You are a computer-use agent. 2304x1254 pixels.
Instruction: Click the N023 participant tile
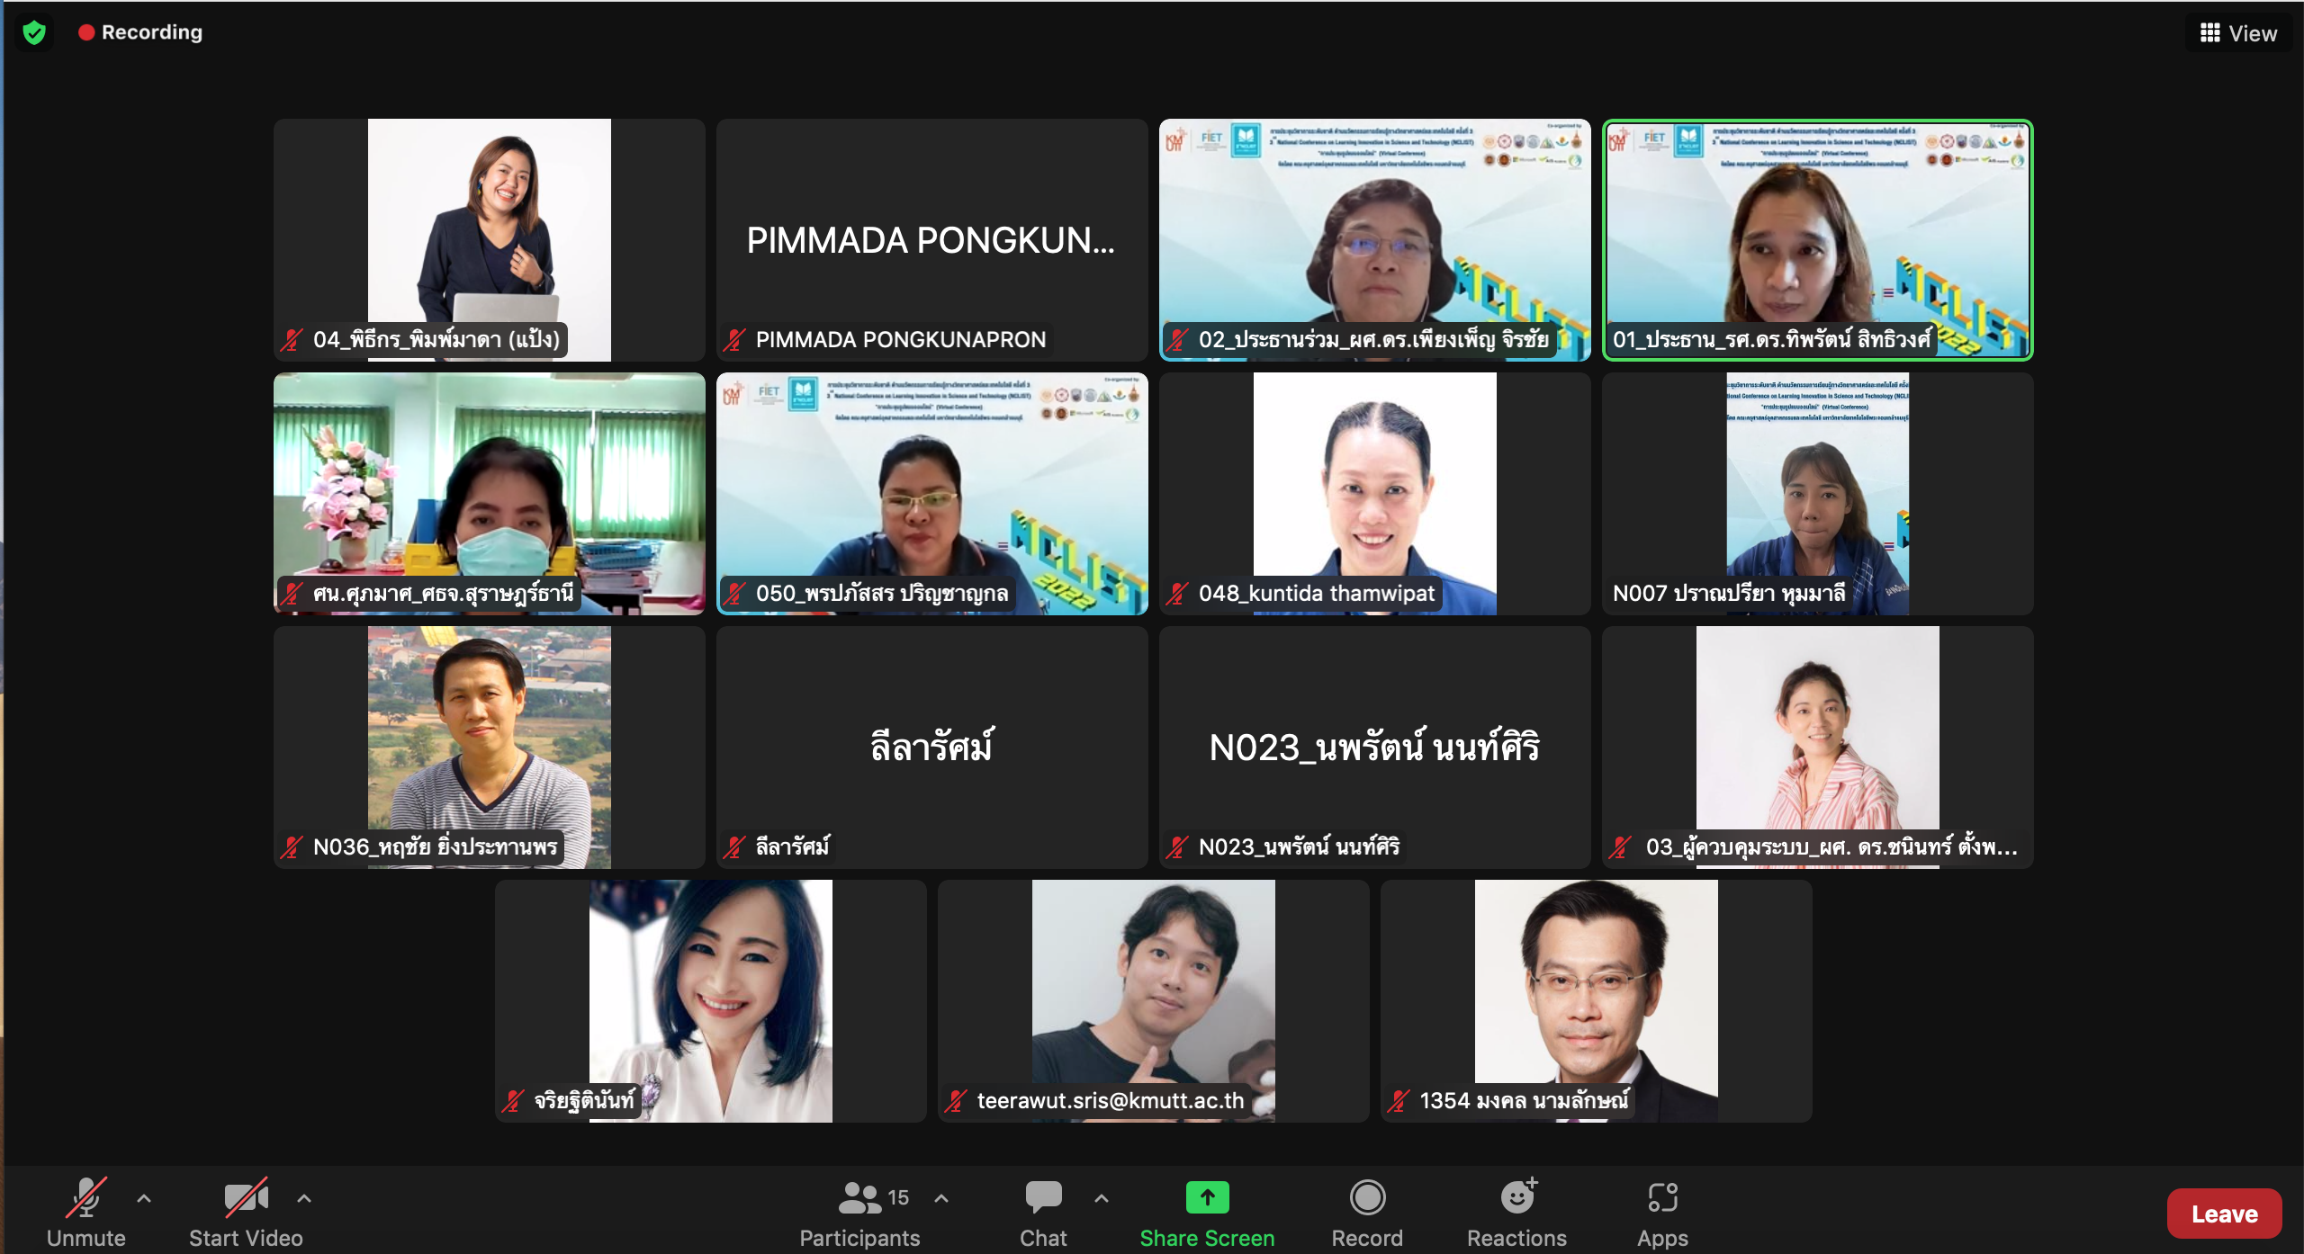[1374, 747]
